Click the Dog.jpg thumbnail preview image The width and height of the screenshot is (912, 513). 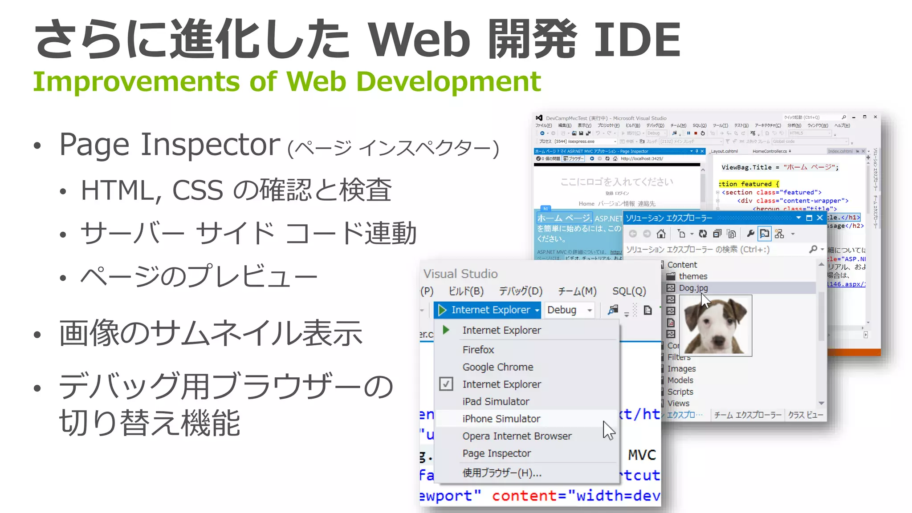[x=716, y=326]
